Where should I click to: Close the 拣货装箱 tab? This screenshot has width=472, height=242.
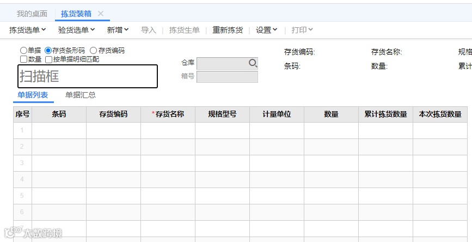coord(101,14)
